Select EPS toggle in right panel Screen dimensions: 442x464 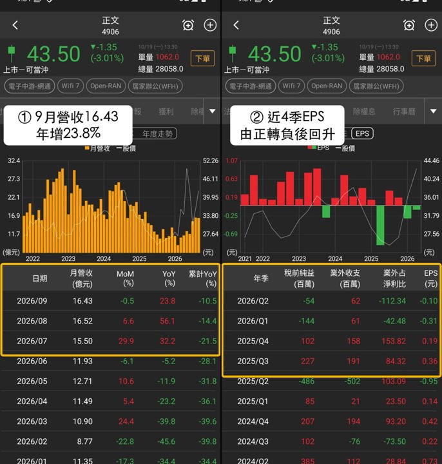point(362,134)
